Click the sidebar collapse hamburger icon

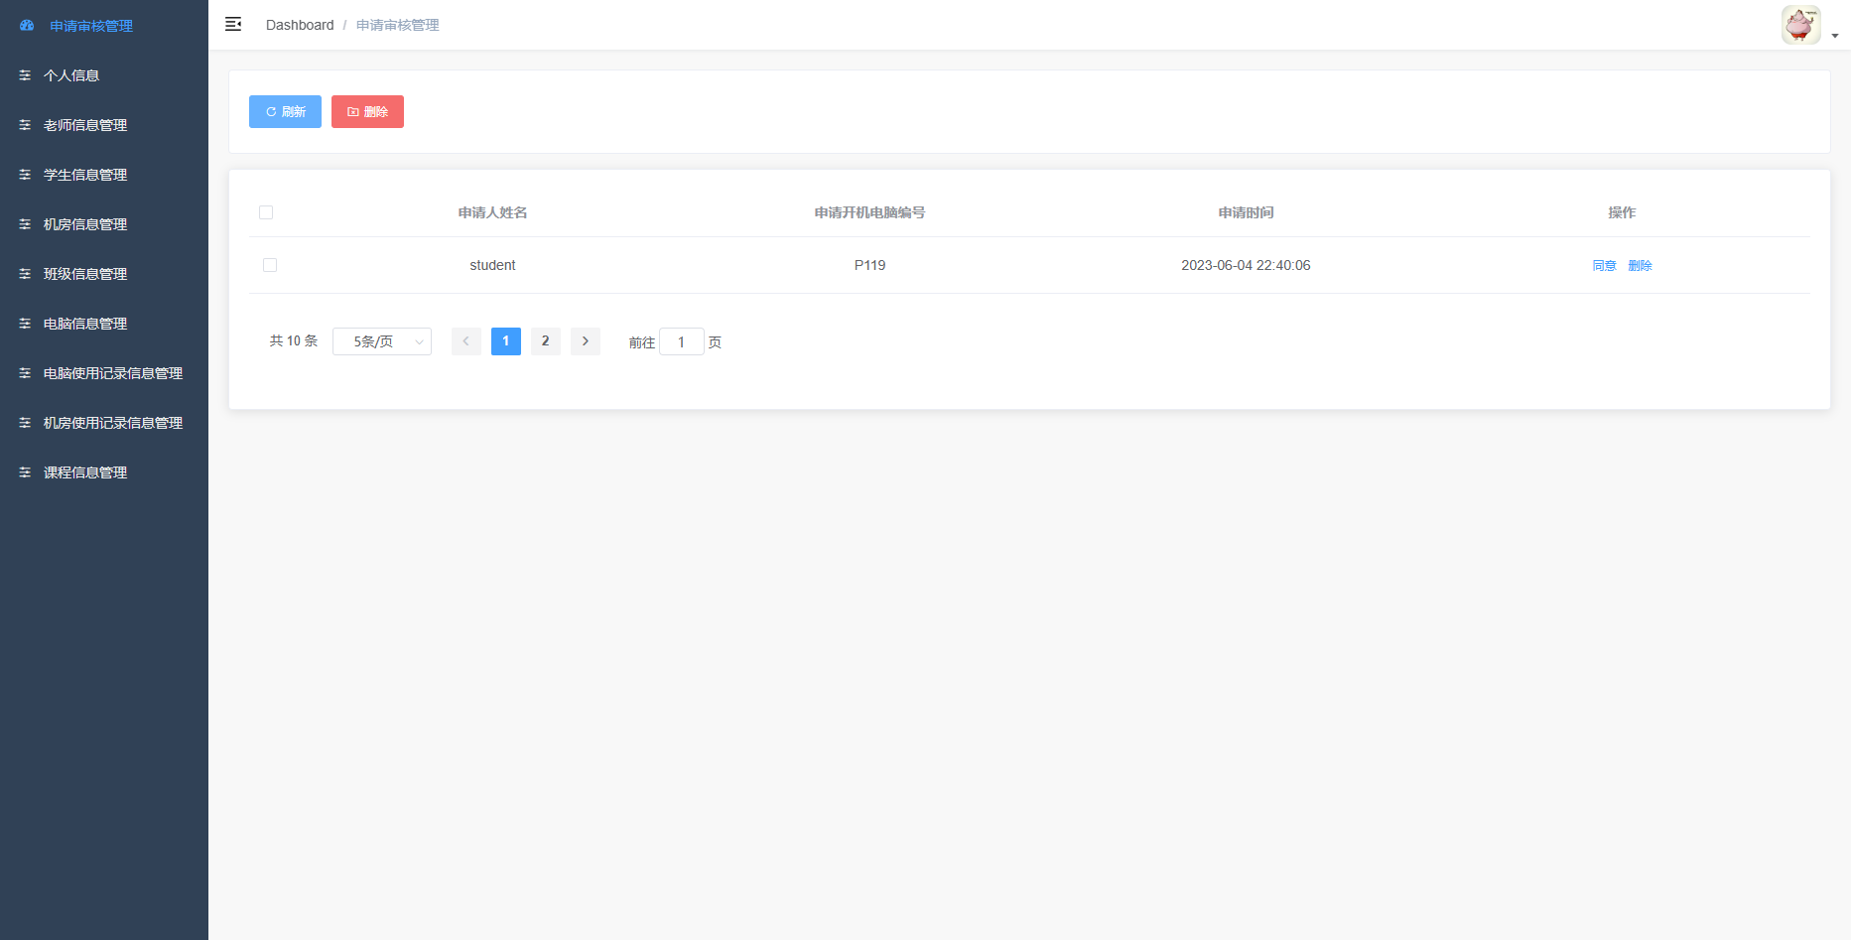coord(233,25)
